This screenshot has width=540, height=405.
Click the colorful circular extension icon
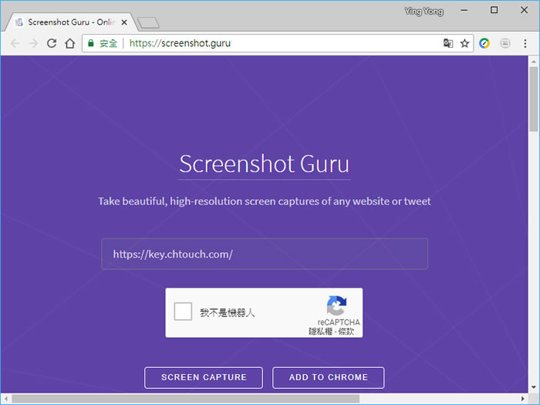[x=484, y=43]
